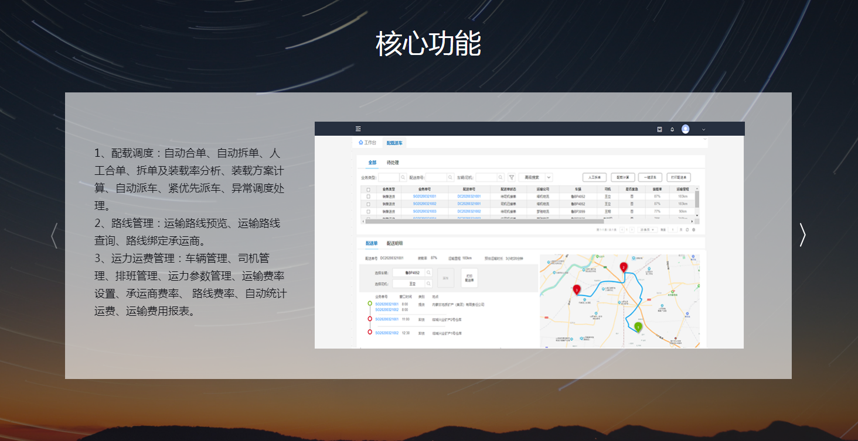This screenshot has height=441, width=858.
Task: Click the red map marker numbered 2
Action: coord(624,267)
